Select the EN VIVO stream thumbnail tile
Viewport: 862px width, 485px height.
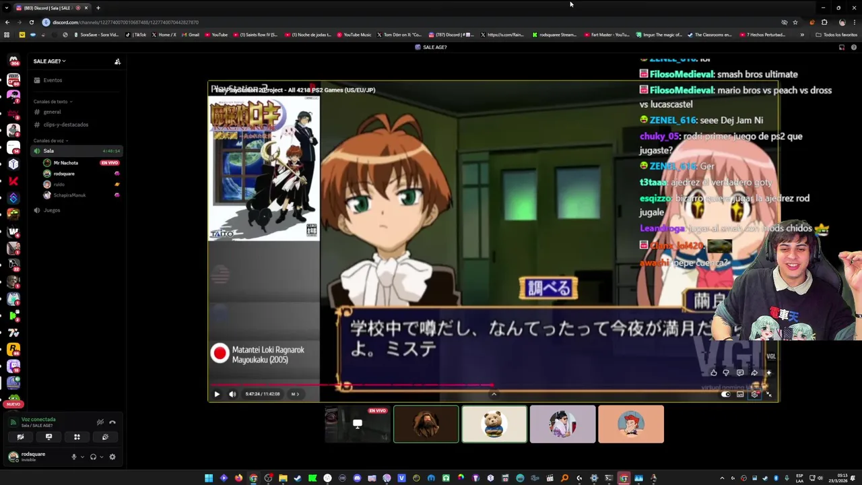pos(358,424)
